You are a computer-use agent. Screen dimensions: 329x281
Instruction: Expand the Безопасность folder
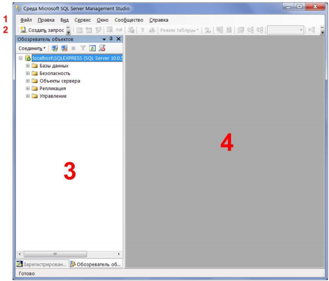pos(27,73)
